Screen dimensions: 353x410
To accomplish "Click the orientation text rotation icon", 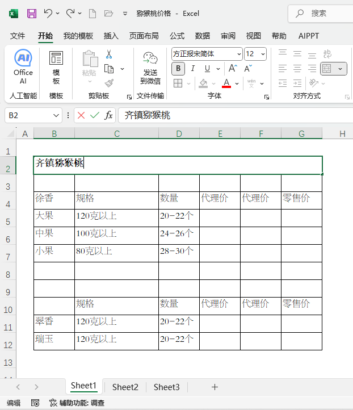I will [314, 83].
